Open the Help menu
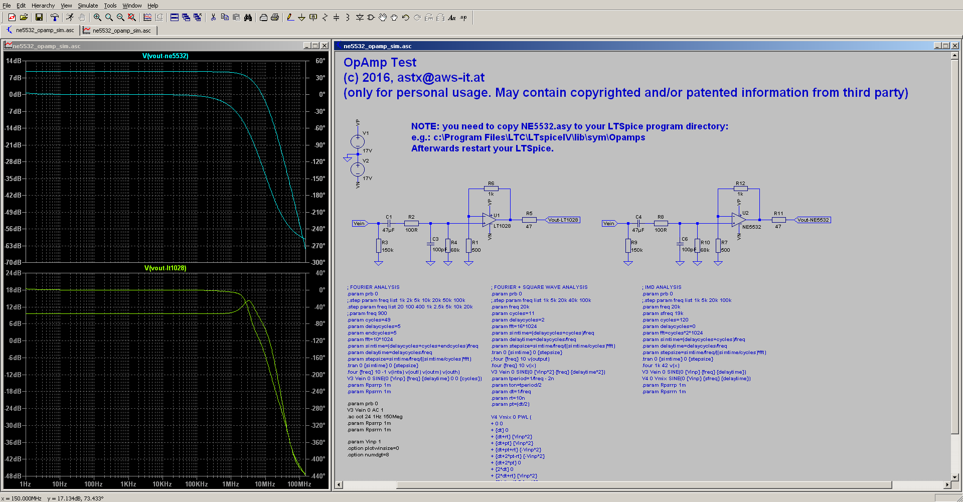The width and height of the screenshot is (963, 502). point(153,6)
